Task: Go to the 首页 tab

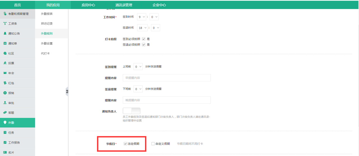Action: click(x=17, y=5)
